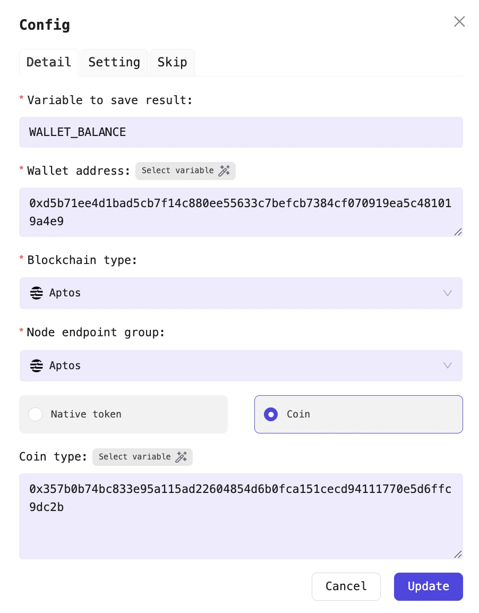The height and width of the screenshot is (613, 479).
Task: Open the Skip tab
Action: (172, 62)
